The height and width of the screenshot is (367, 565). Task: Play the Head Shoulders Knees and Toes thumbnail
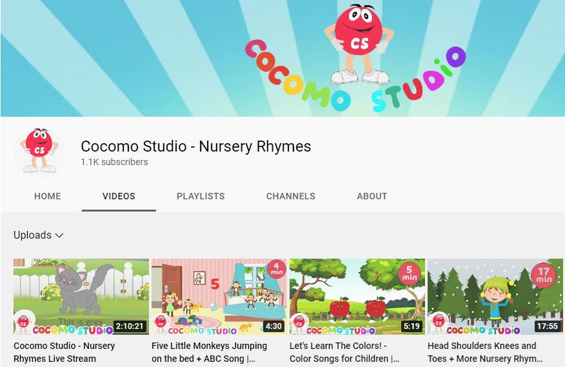(495, 297)
